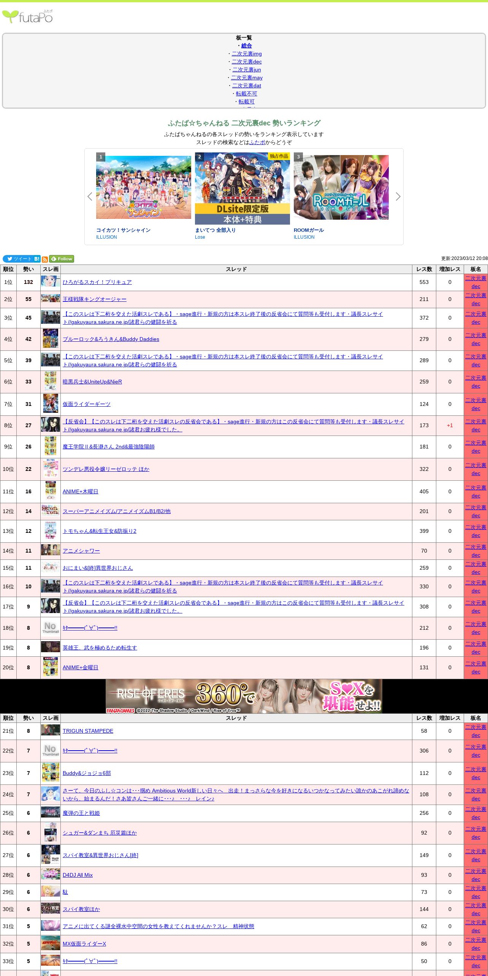This screenshot has width=488, height=976.
Task: Open the 転載可 board link
Action: click(247, 101)
